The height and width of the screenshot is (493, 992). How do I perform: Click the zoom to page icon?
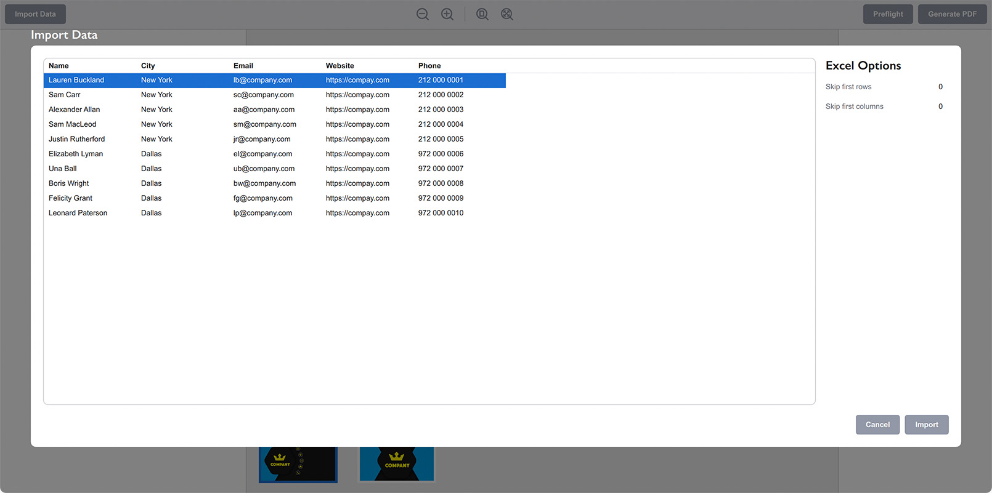coord(482,14)
